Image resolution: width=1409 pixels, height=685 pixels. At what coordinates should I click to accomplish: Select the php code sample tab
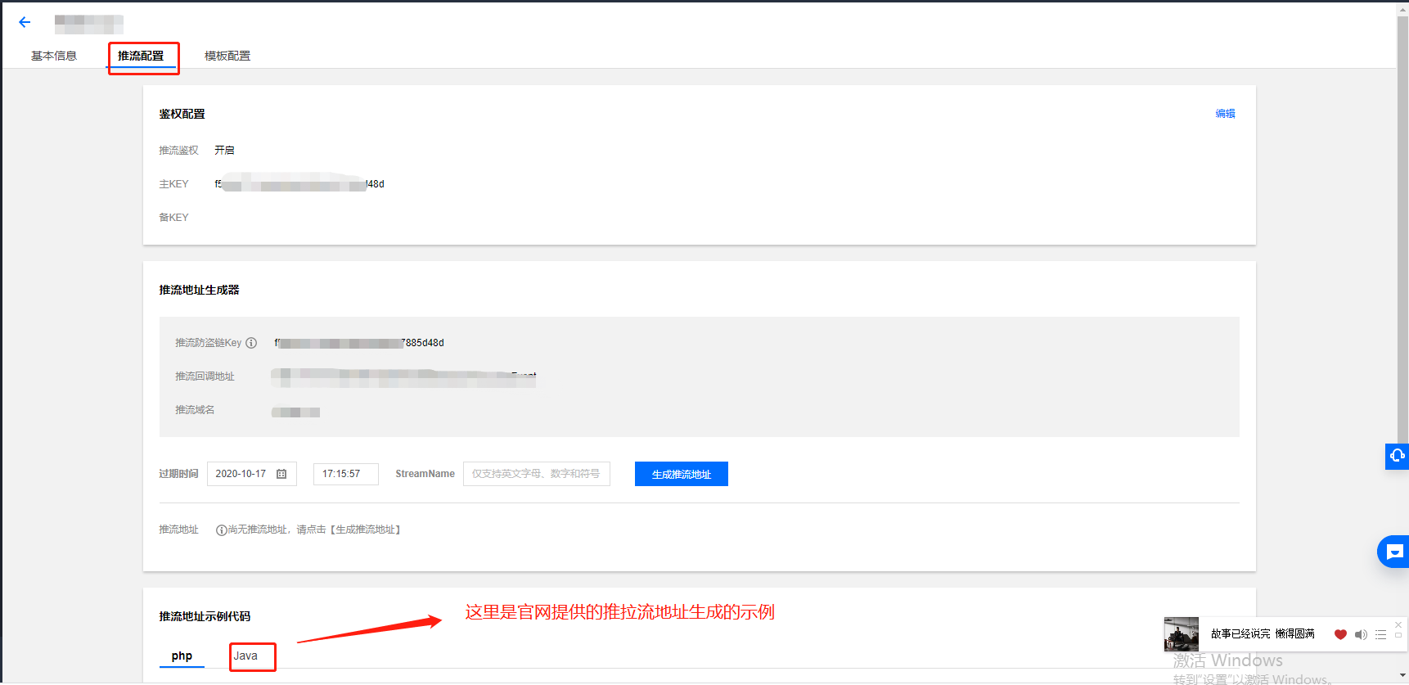coord(182,656)
